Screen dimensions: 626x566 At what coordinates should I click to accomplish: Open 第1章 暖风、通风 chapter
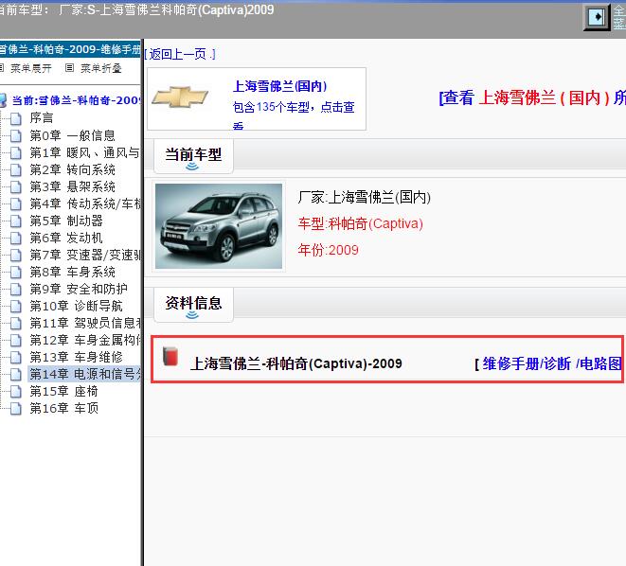point(84,152)
